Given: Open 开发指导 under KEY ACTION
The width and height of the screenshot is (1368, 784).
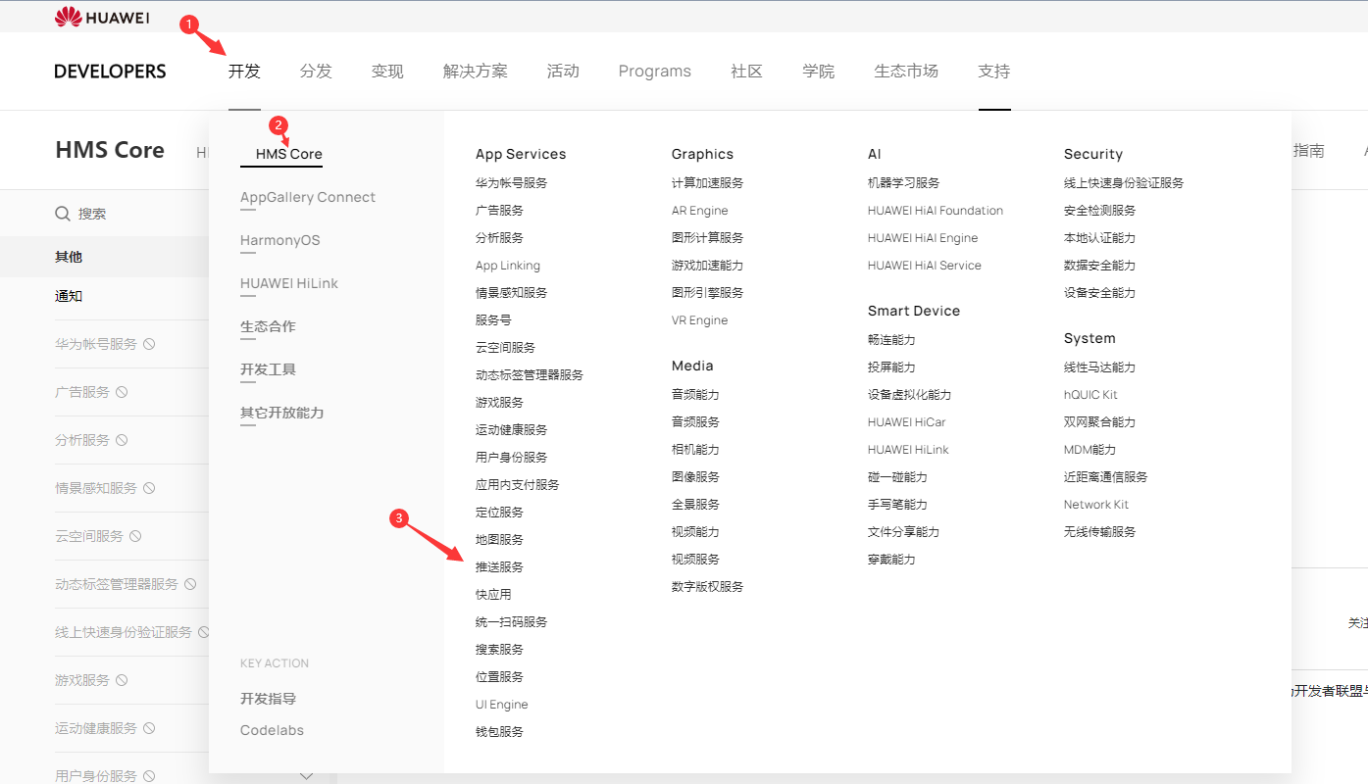Looking at the screenshot, I should [268, 699].
